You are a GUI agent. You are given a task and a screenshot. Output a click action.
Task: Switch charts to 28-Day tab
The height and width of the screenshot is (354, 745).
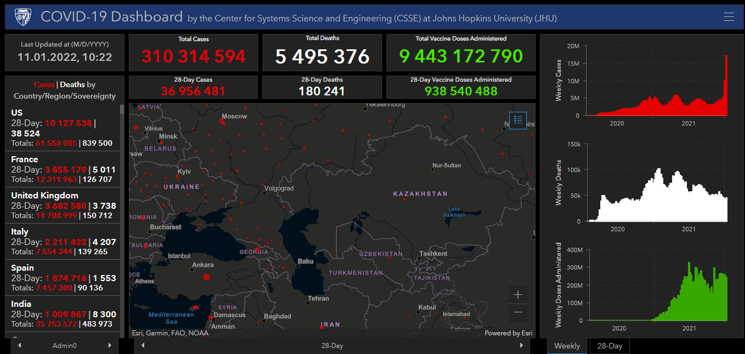pyautogui.click(x=610, y=346)
